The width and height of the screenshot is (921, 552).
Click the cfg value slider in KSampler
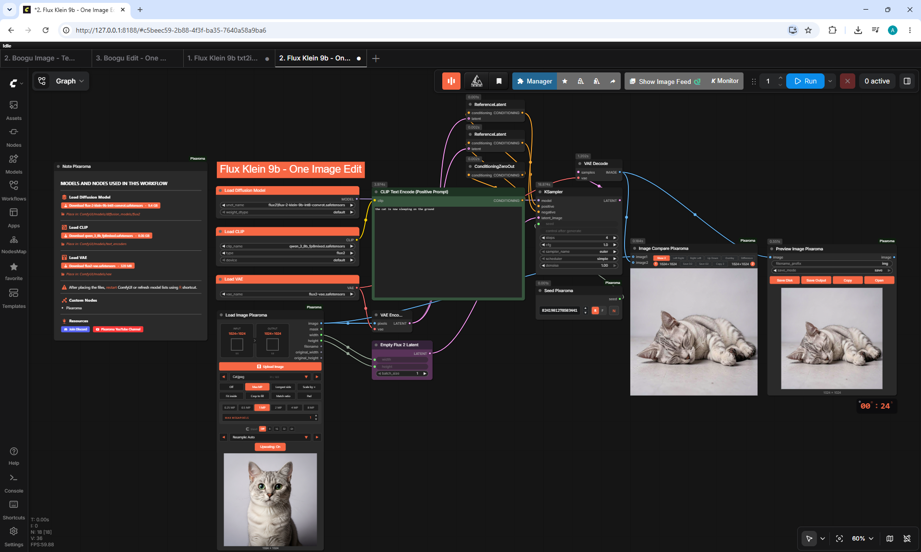point(579,245)
